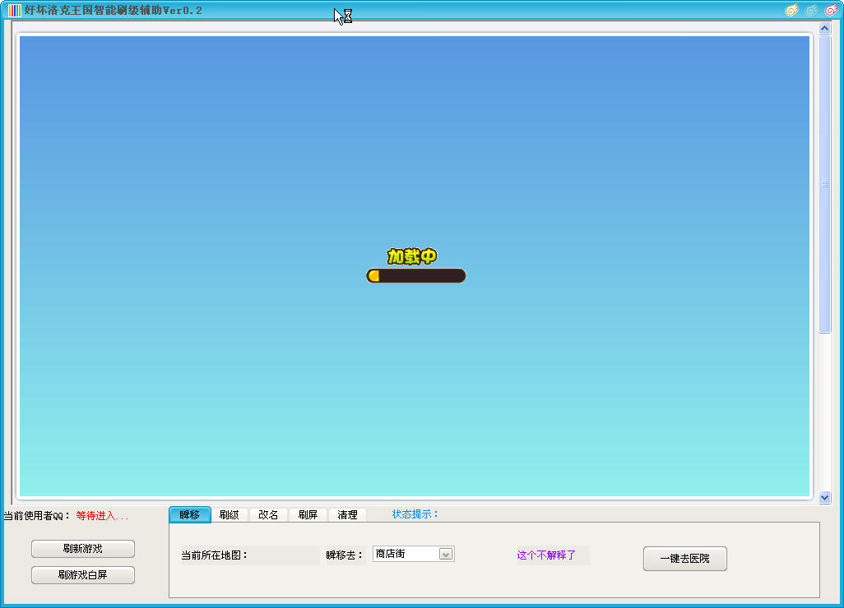
Task: Select the 改名 tab
Action: pos(268,514)
